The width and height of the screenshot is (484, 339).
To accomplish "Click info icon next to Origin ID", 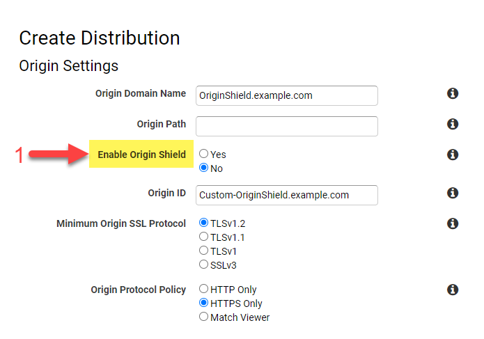I will pos(453,193).
